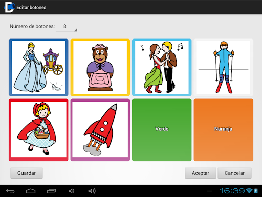Click the dropdown arrow next to 8

pyautogui.click(x=76, y=30)
